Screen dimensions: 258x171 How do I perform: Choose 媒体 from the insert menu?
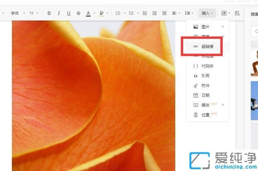point(208,105)
